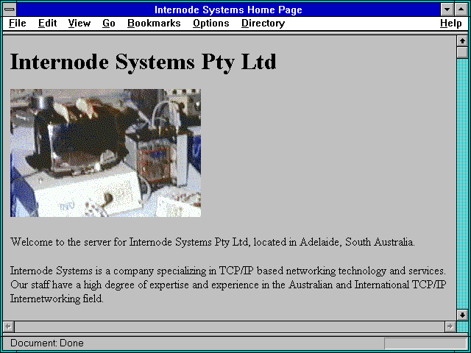The image size is (471, 353).
Task: Open the Go menu
Action: point(108,24)
